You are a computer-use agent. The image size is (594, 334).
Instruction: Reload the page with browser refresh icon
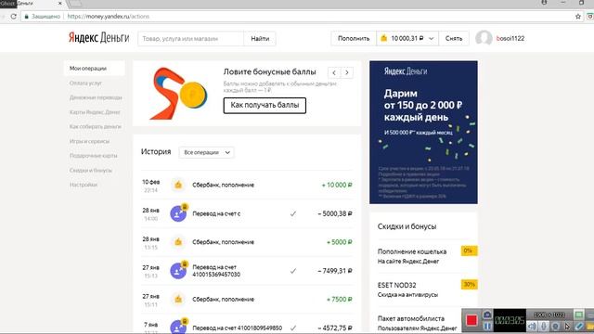14,17
